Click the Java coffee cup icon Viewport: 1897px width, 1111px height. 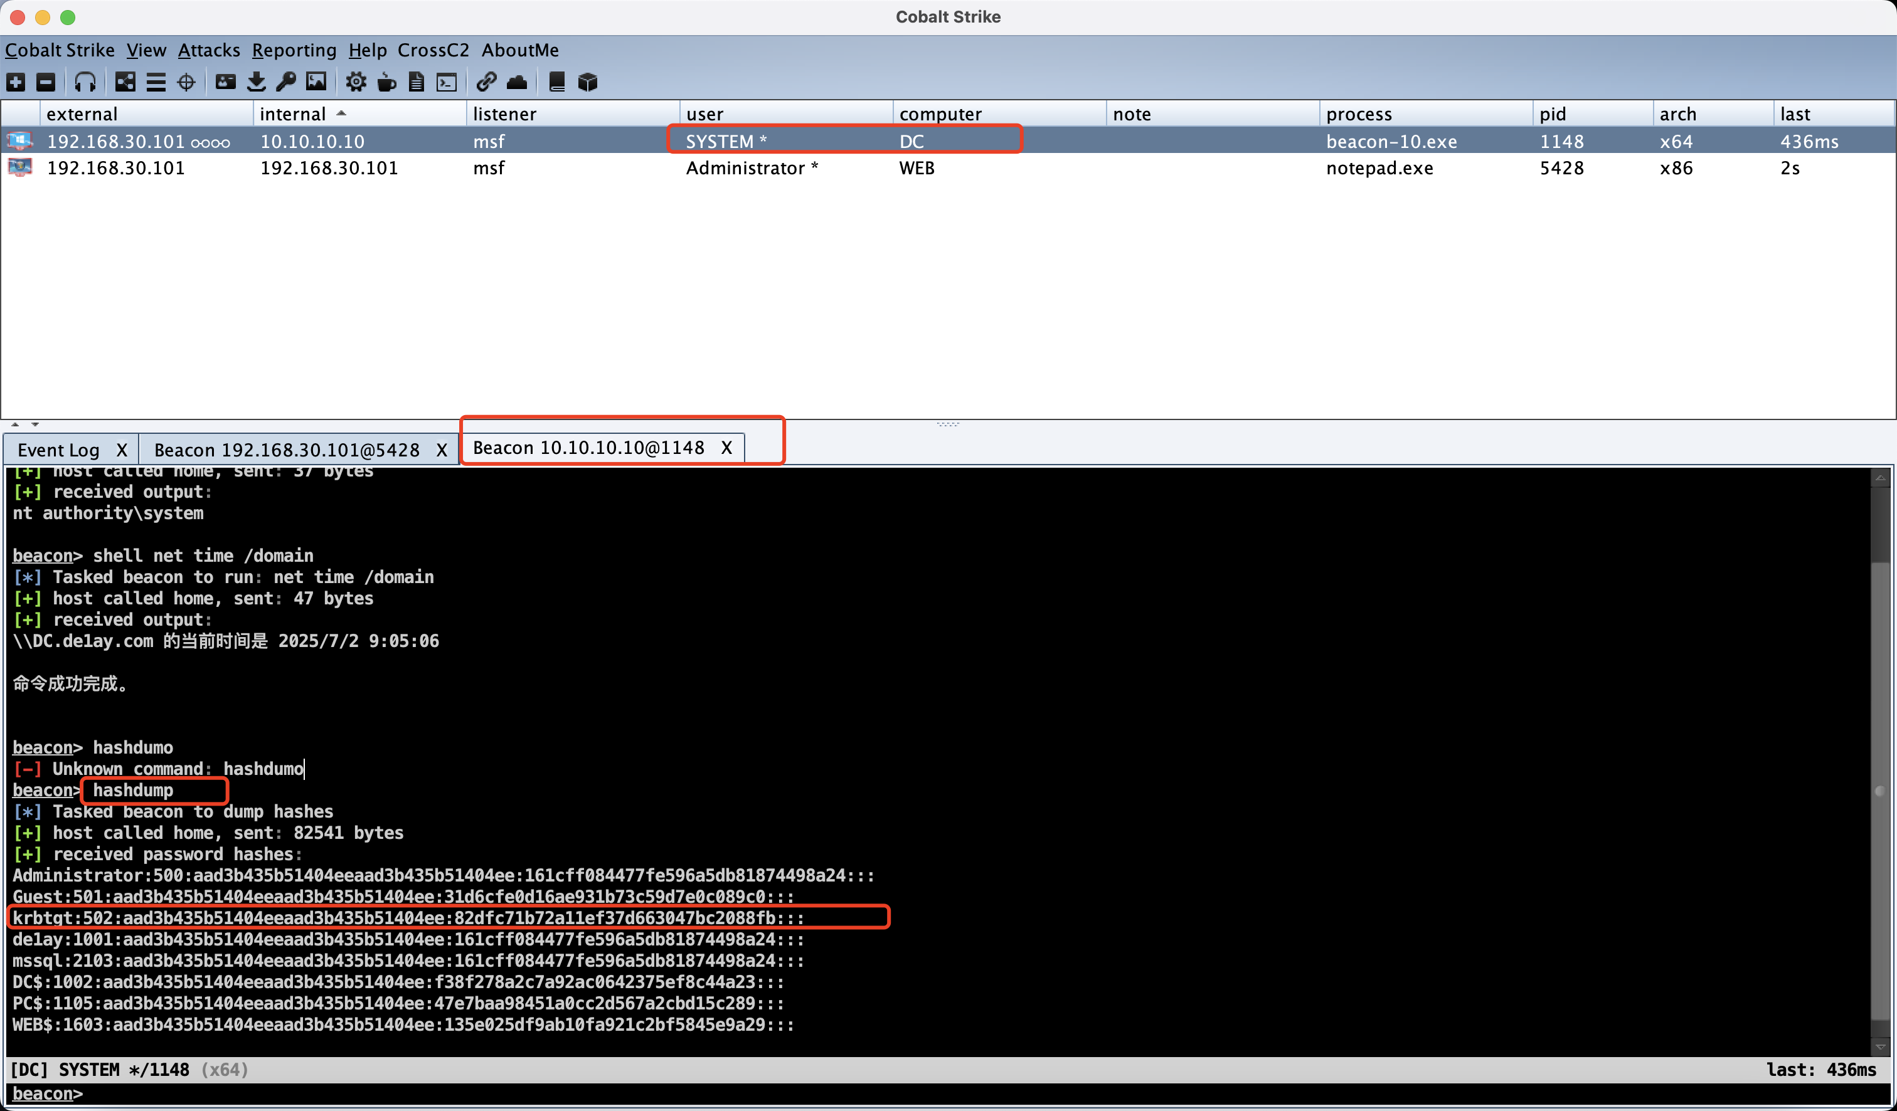point(386,82)
